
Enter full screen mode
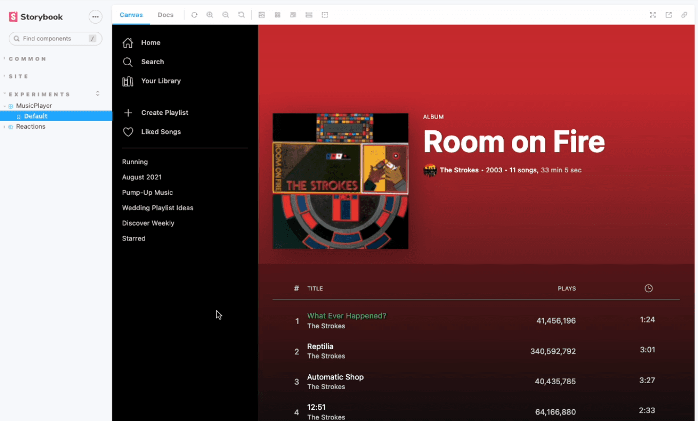click(x=652, y=15)
